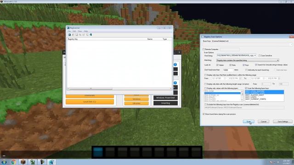Click the Scan button

point(249,121)
